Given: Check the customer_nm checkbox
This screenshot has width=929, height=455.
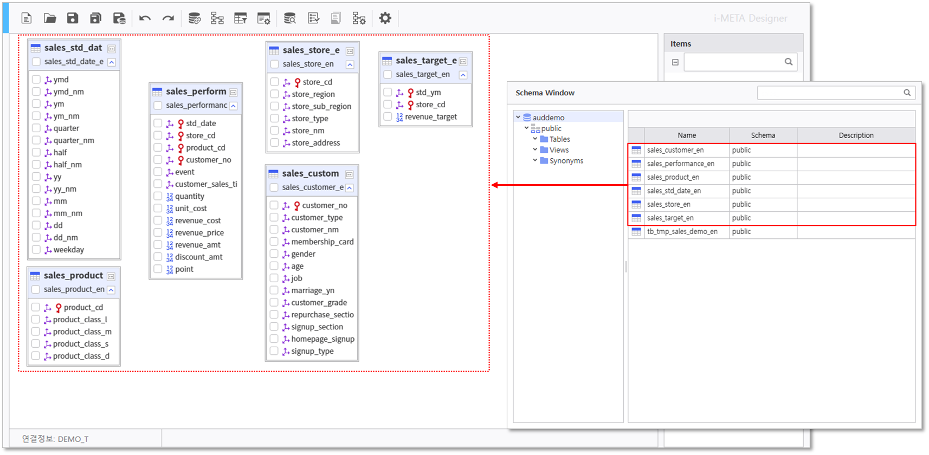Looking at the screenshot, I should (274, 229).
